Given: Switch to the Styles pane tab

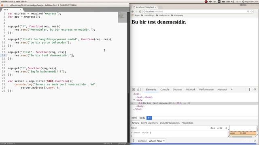Looking at the screenshot, I should click(136, 123).
